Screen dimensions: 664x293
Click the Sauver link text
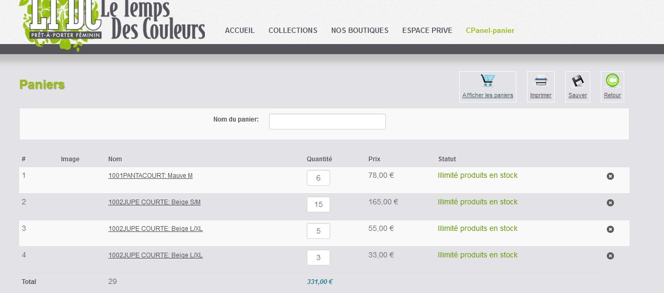tap(577, 96)
